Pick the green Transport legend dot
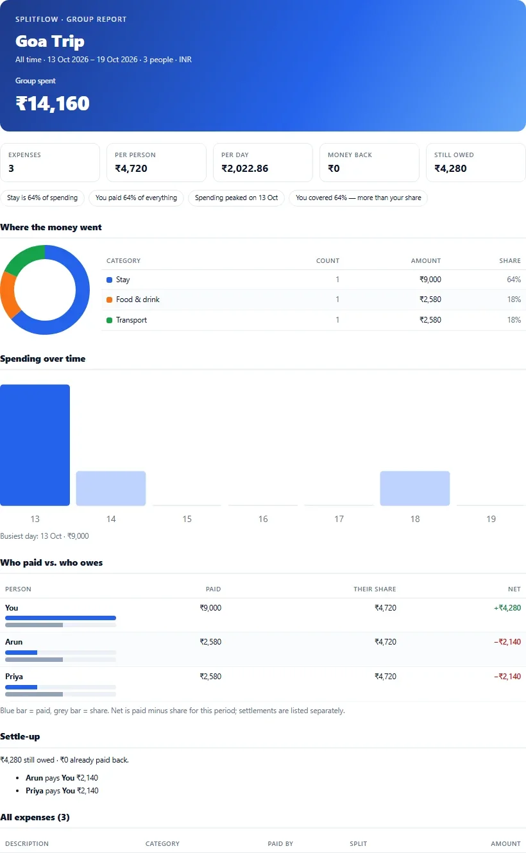Image resolution: width=526 pixels, height=853 pixels. coord(109,320)
